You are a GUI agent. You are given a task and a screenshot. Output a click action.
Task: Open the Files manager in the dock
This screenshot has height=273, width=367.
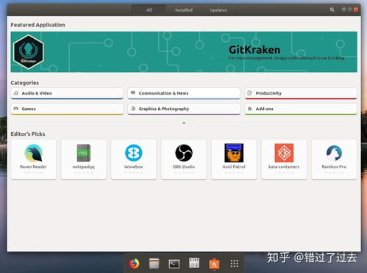[154, 263]
